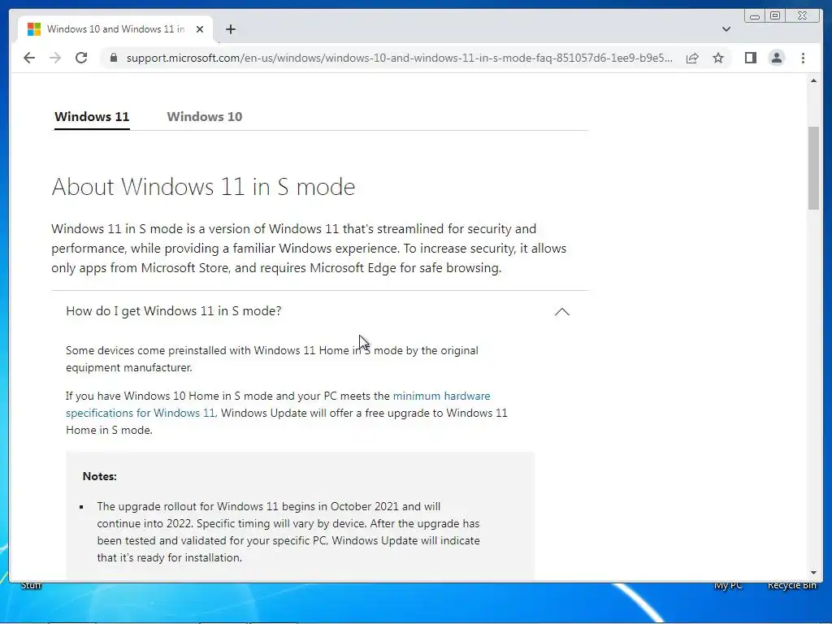
Task: Open the minimum hardware specifications link
Action: (278, 405)
